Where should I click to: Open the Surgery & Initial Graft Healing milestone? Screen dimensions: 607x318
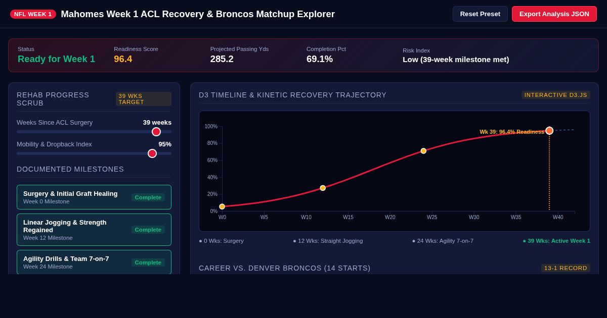tap(94, 197)
